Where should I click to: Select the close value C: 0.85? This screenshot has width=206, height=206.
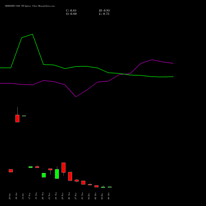click(x=71, y=11)
